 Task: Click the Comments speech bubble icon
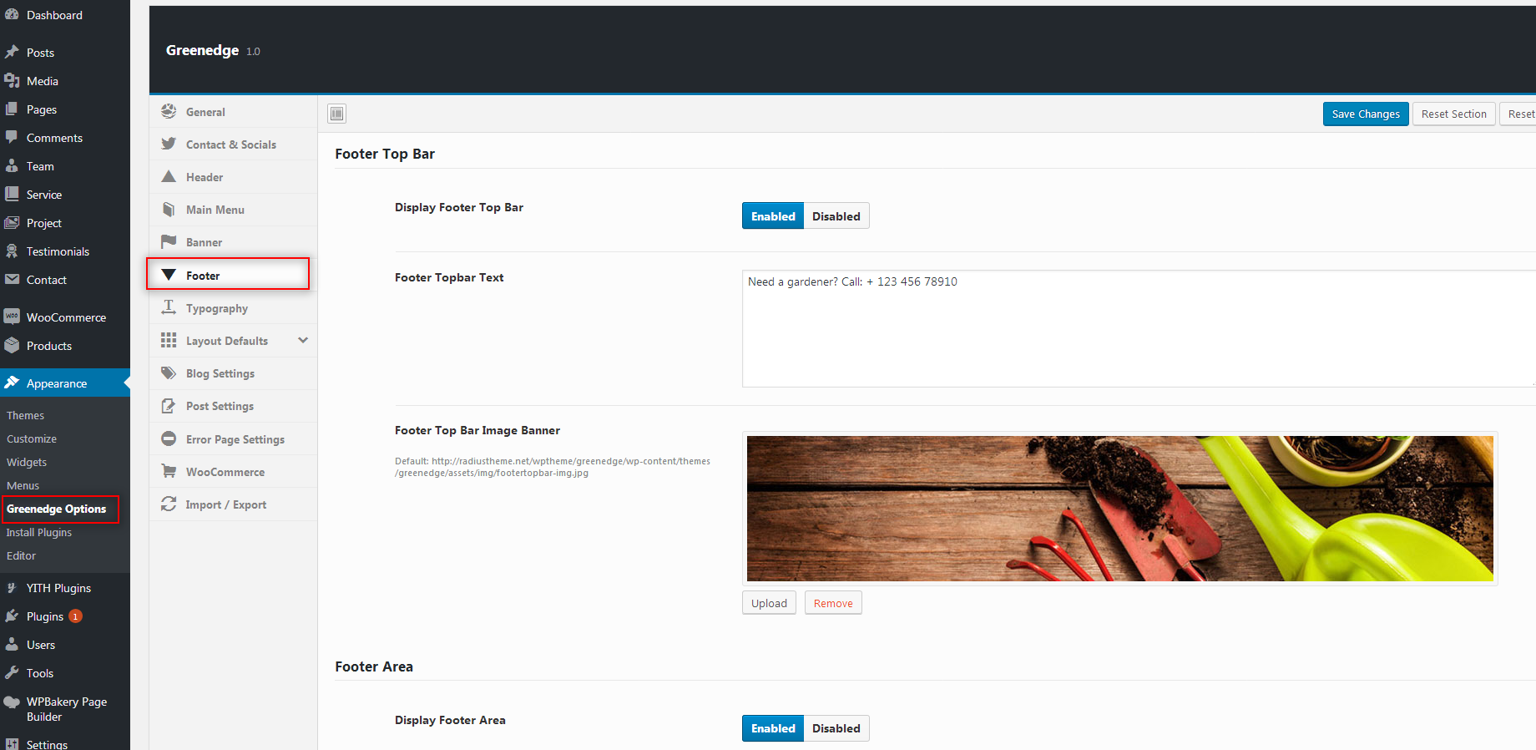[x=12, y=137]
